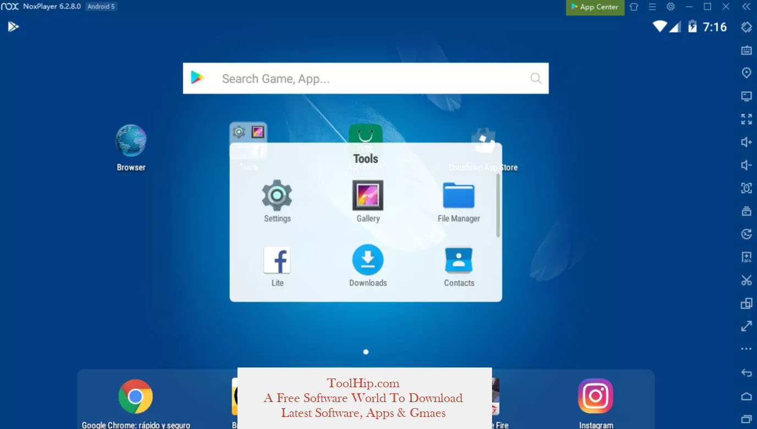Click the Tools folder scrollbar
Viewport: 757px width, 429px height.
[498, 205]
